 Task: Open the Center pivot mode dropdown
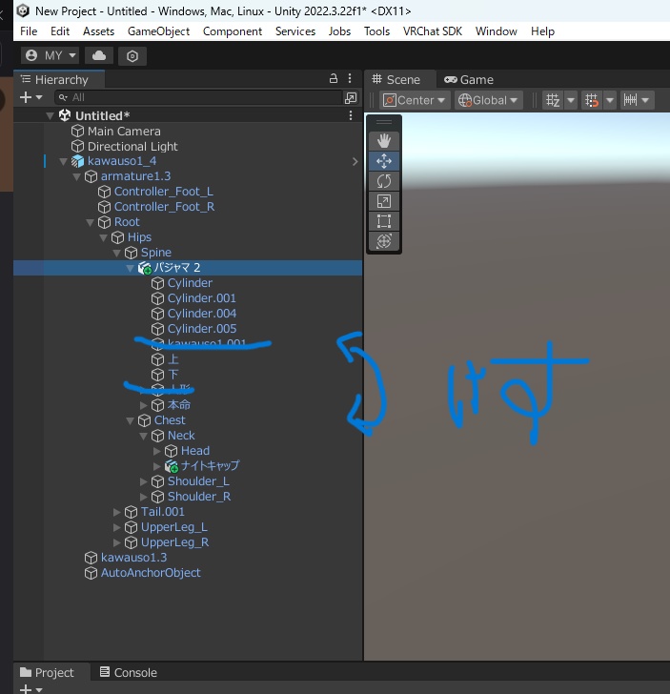tap(415, 100)
